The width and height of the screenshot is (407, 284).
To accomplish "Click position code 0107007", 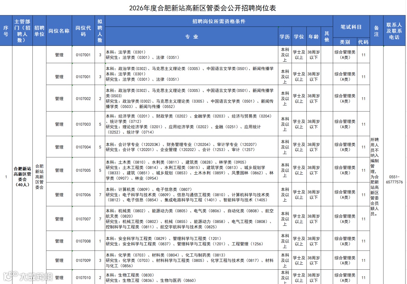I will pos(83,219).
